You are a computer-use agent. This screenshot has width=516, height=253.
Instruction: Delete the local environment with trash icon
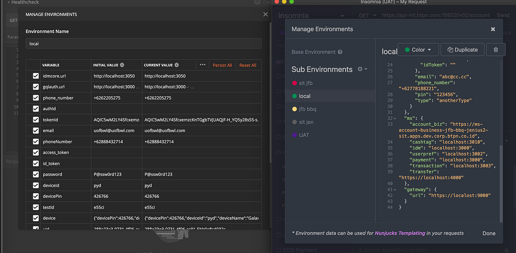496,49
